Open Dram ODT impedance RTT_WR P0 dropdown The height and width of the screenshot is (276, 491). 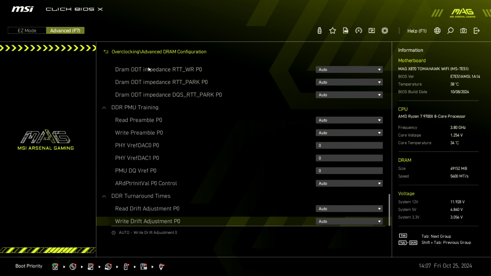pos(349,70)
